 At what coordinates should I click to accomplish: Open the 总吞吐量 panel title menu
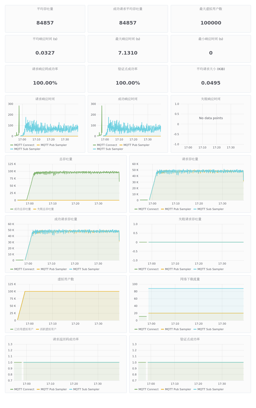(x=66, y=159)
